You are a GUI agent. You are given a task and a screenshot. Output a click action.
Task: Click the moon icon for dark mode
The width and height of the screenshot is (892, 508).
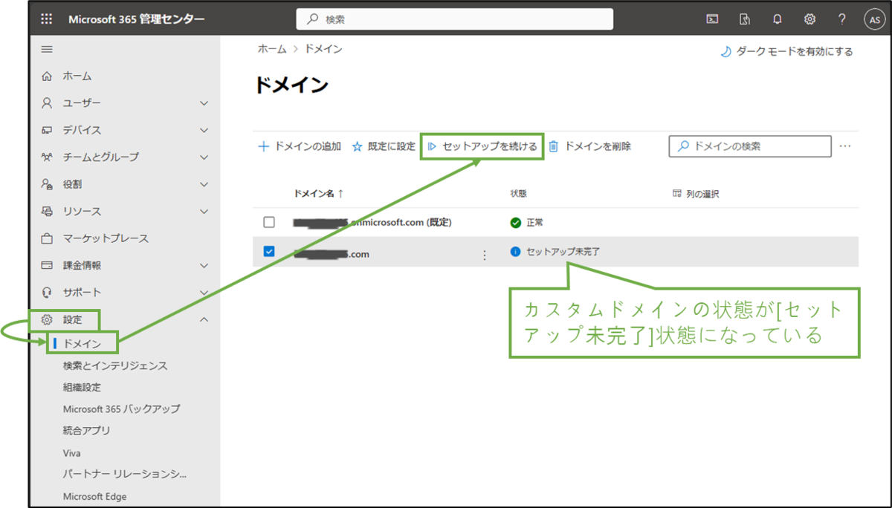point(725,52)
